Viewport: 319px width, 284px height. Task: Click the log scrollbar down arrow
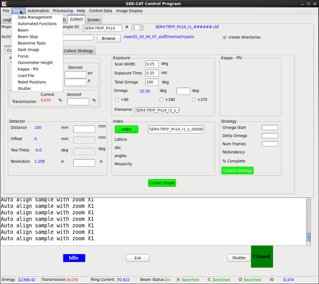click(308, 243)
